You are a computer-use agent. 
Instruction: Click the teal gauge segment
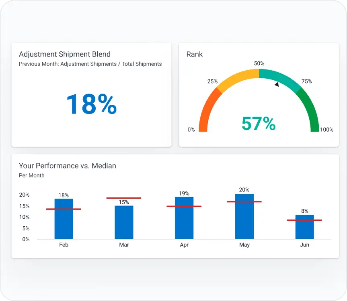coord(281,76)
